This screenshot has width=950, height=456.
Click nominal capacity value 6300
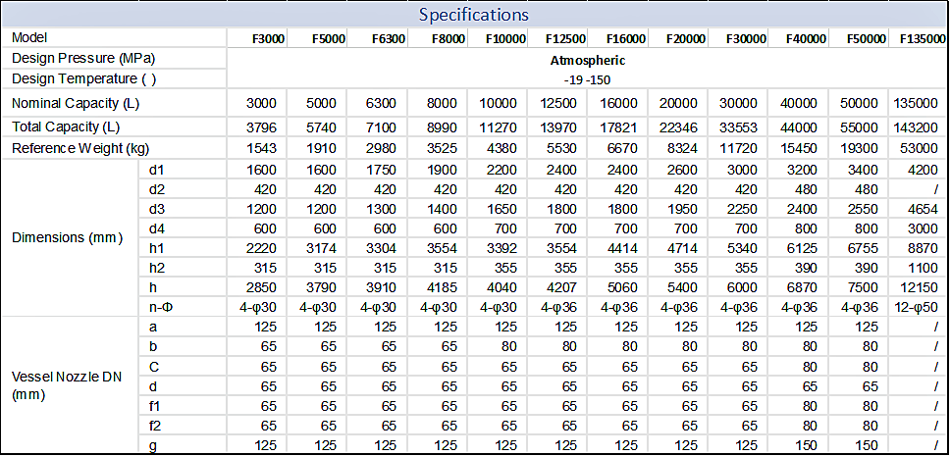(x=382, y=104)
